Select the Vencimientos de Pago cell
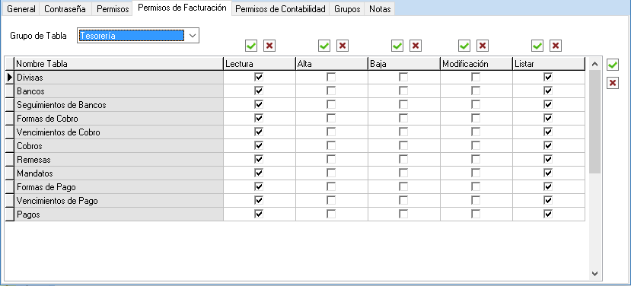This screenshot has width=631, height=286. (119, 200)
